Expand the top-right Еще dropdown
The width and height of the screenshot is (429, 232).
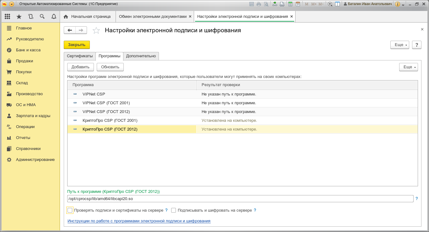[x=399, y=45]
